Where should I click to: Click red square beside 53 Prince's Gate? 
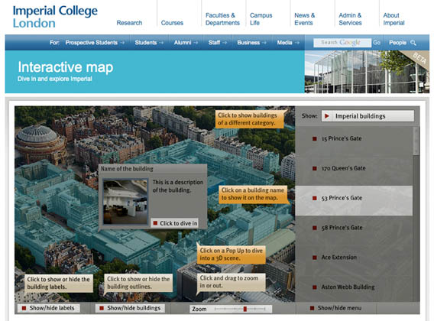click(x=315, y=198)
